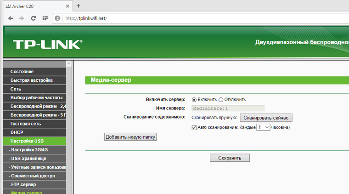Viewport: 349px width, 194px height.
Task: Go back with the browser back arrow
Action: tap(11, 18)
